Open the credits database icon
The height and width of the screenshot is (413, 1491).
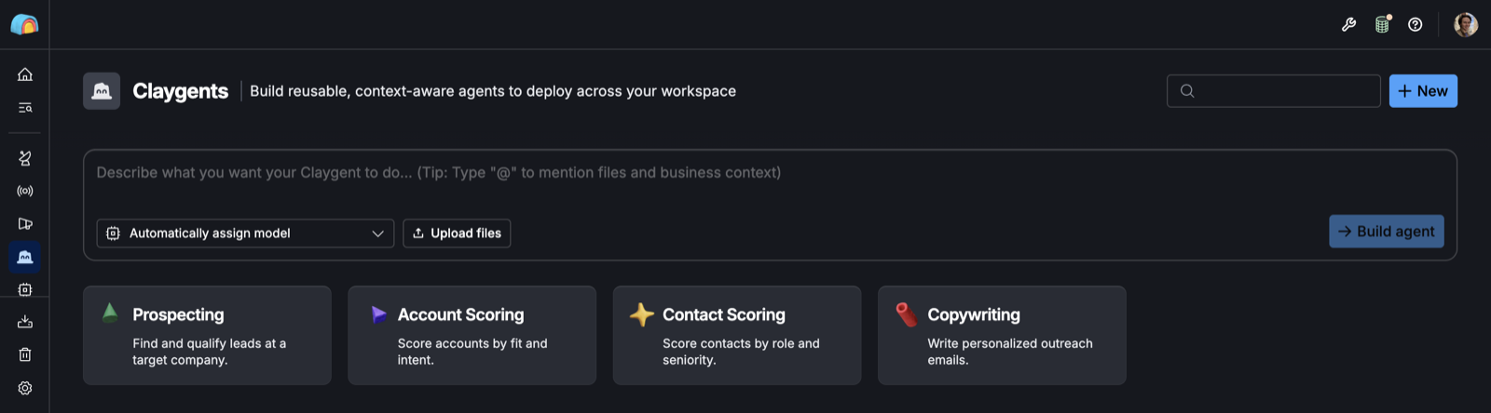1382,24
